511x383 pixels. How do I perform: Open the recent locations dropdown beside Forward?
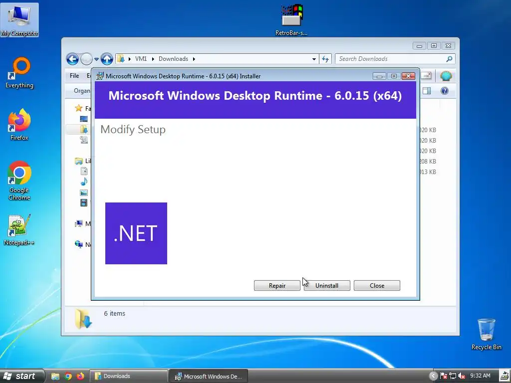96,59
